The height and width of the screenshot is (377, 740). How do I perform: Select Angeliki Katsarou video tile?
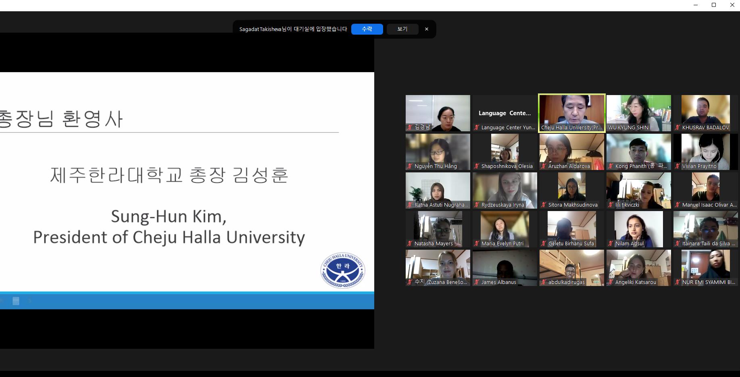[x=639, y=268]
